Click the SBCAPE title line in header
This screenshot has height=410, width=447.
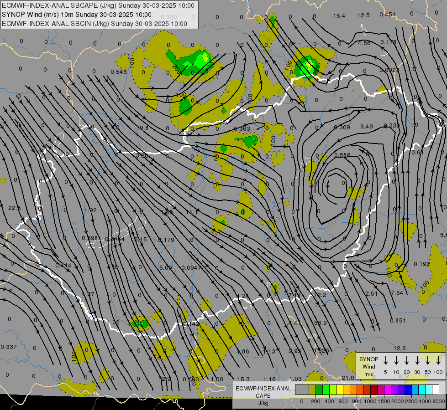(98, 5)
